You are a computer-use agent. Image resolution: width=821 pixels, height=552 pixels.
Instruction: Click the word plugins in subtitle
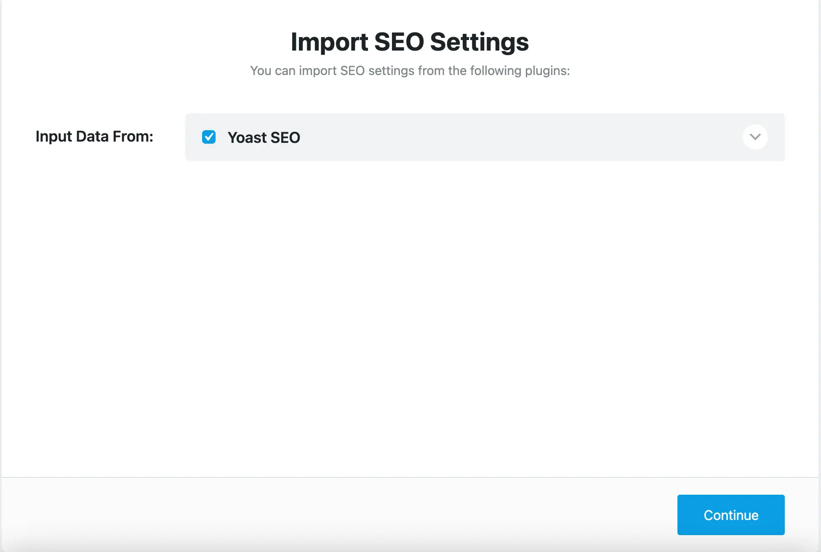click(x=546, y=70)
